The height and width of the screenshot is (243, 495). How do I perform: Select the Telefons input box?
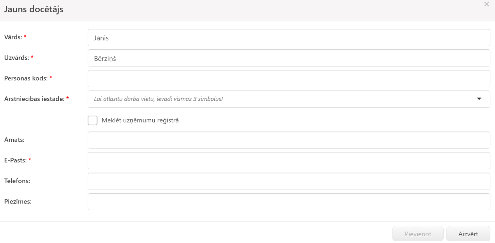(289, 181)
